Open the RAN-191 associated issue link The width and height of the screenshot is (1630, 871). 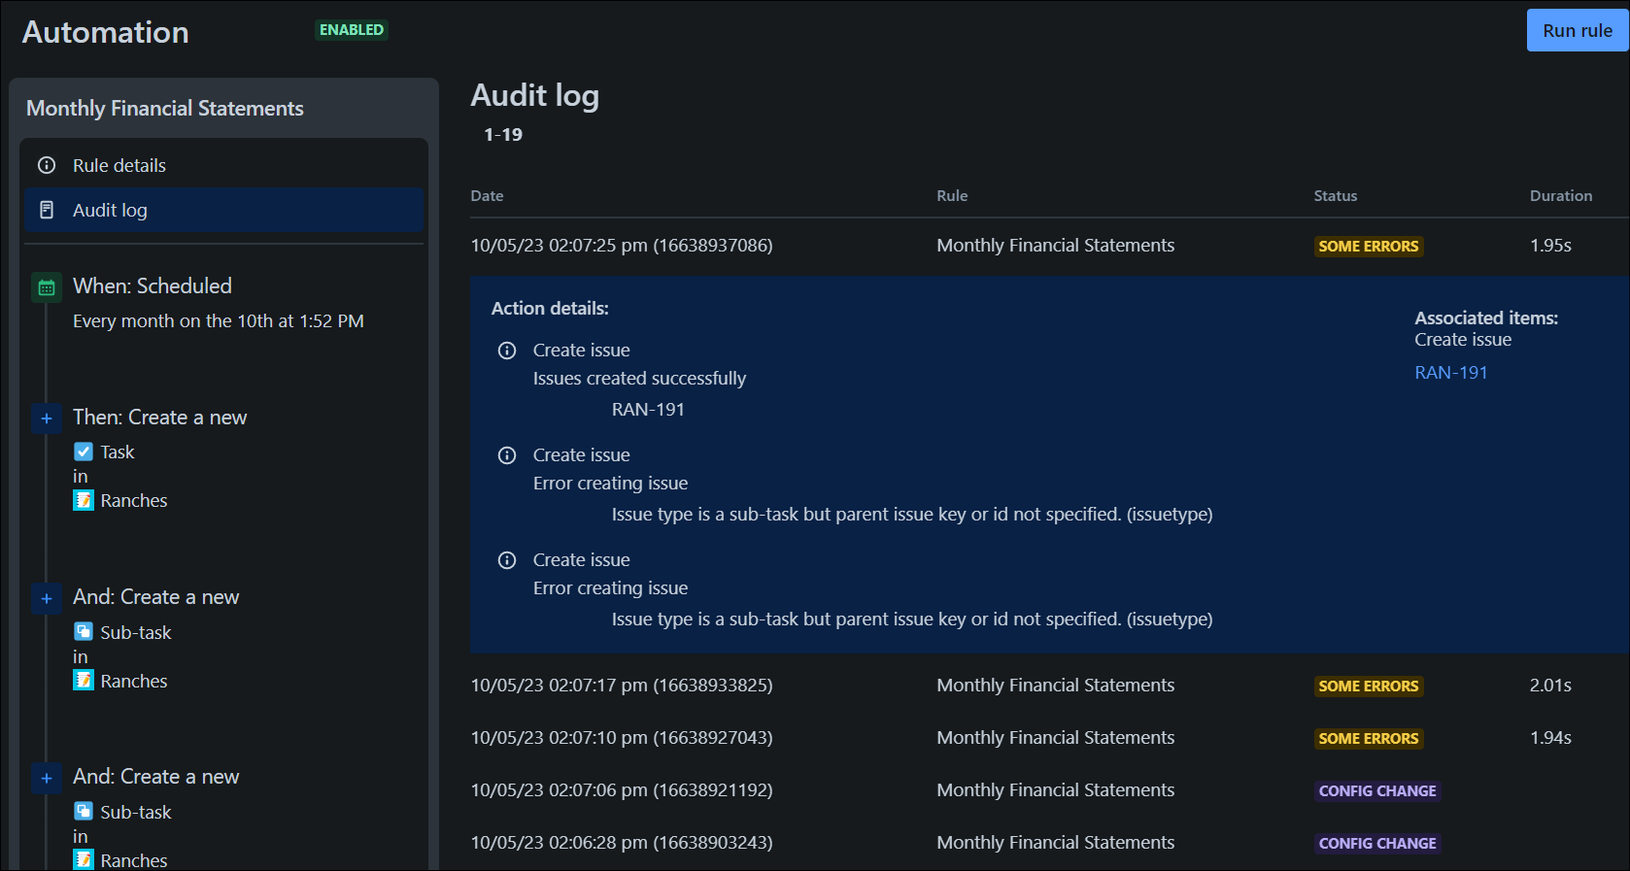click(x=1450, y=372)
